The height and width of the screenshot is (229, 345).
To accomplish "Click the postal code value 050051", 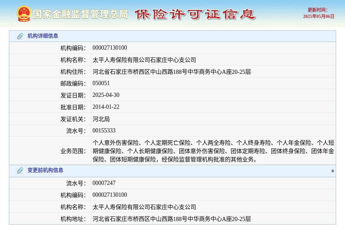I will tap(101, 83).
